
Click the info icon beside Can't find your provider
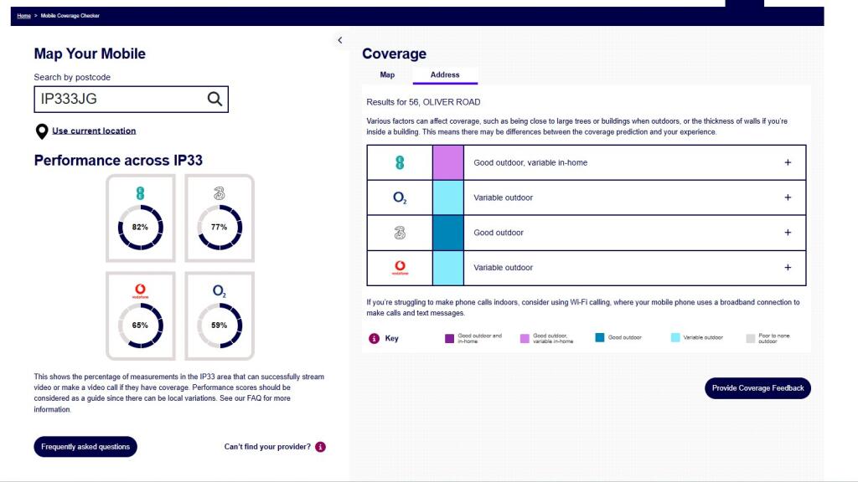pyautogui.click(x=320, y=447)
